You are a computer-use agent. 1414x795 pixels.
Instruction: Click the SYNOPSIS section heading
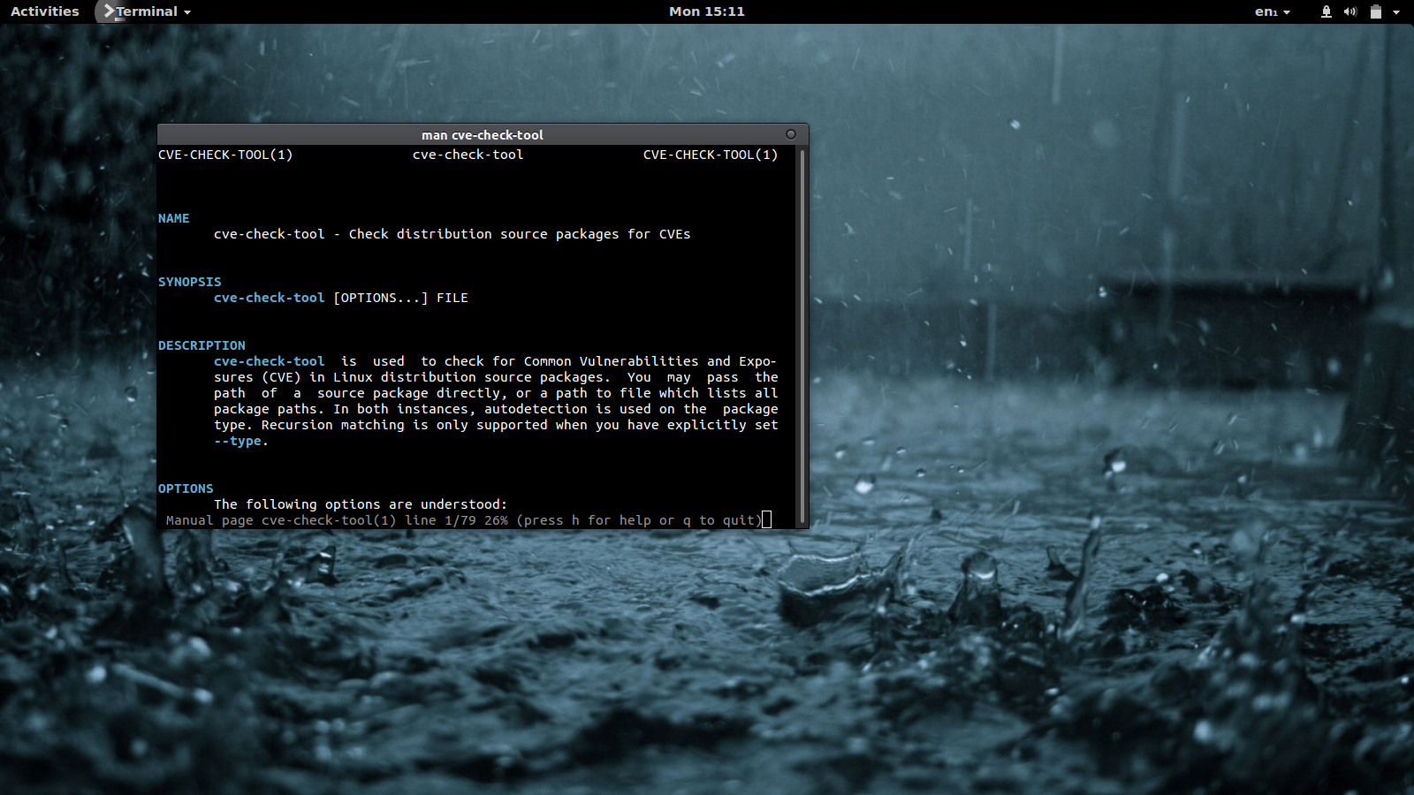coord(190,282)
